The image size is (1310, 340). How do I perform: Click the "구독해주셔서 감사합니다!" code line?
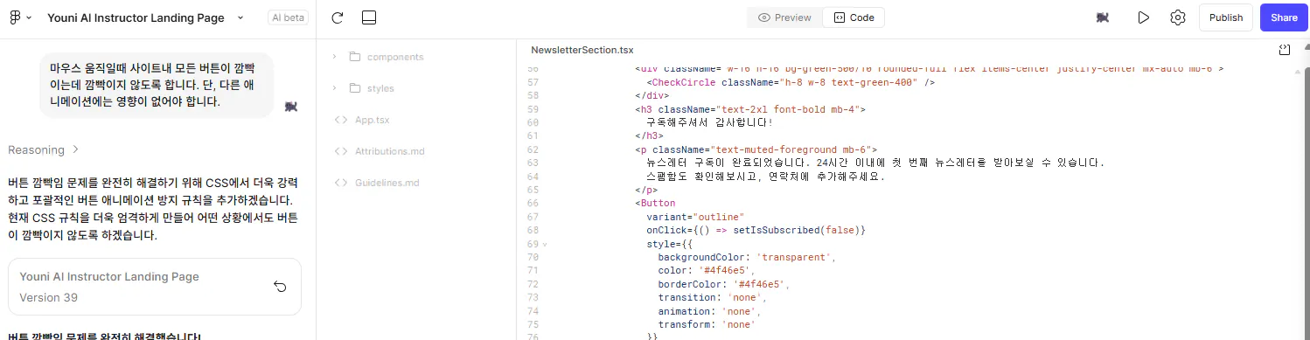(710, 122)
